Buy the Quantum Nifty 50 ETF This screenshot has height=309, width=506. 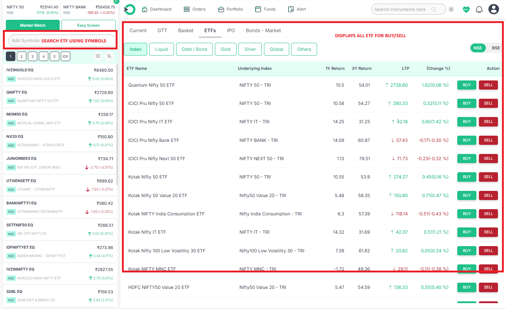pyautogui.click(x=466, y=85)
